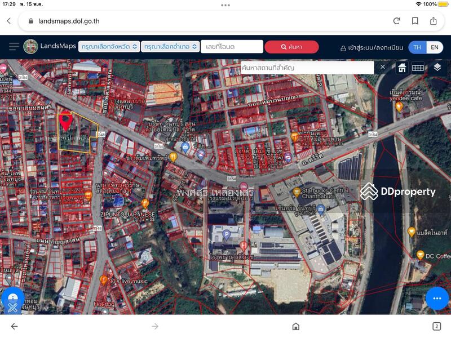
Task: Click the red search button
Action: tap(291, 47)
